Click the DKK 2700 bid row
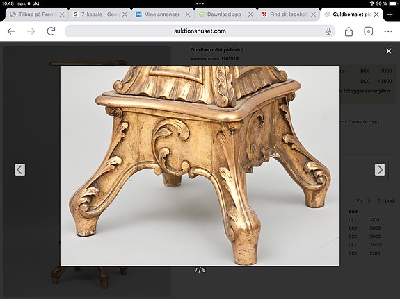The image size is (400, 299). click(364, 253)
